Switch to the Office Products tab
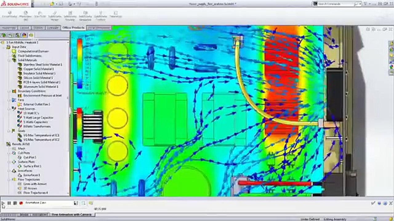 [x=73, y=28]
